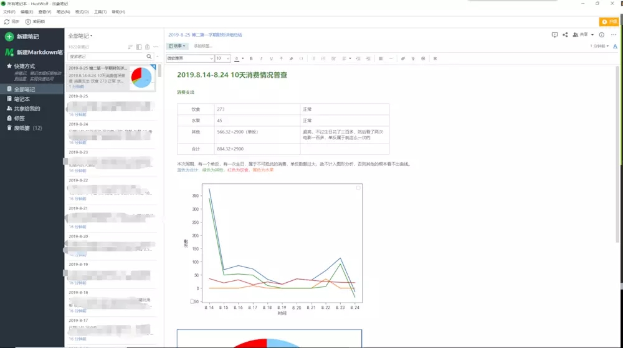The image size is (623, 348).
Task: Click the share network icon
Action: [x=565, y=35]
